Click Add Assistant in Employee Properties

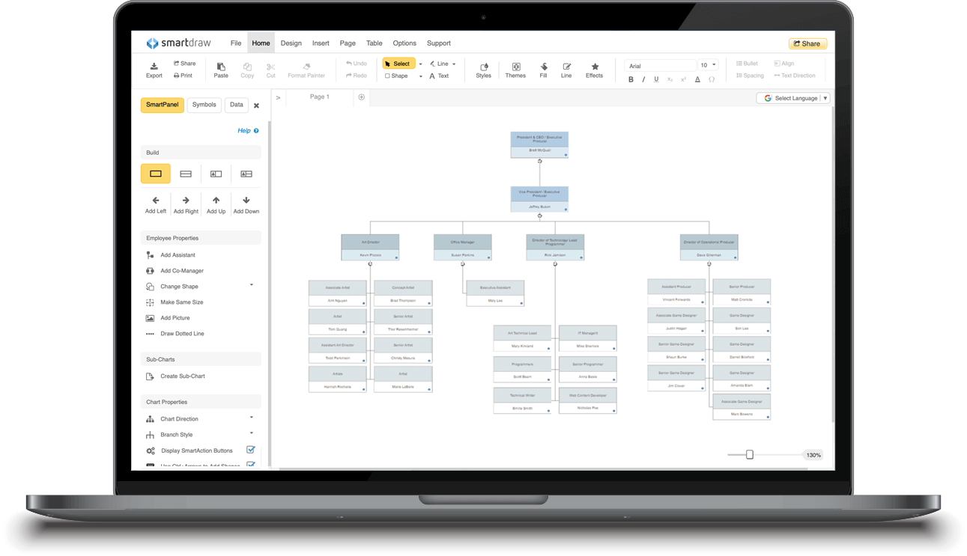178,255
